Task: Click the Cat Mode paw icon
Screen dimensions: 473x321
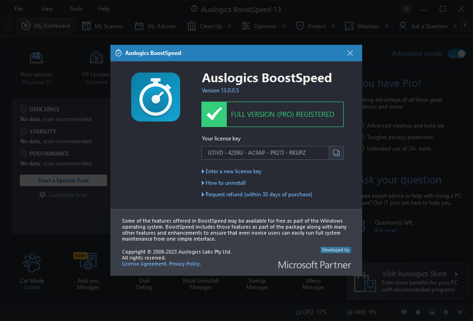Action: tap(32, 263)
